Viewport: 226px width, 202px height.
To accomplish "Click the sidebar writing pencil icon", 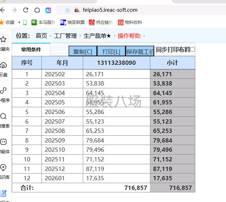I will (3, 193).
